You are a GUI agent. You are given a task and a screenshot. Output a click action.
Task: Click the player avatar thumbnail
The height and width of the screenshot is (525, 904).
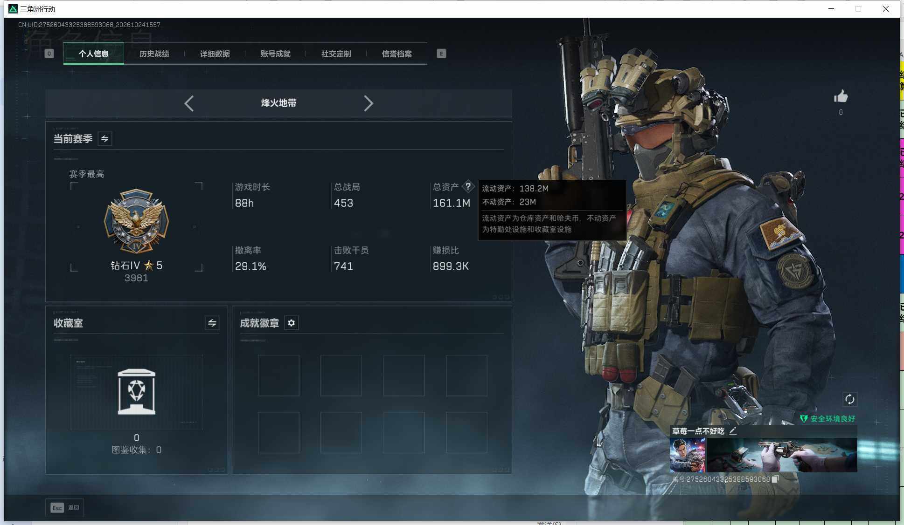pyautogui.click(x=688, y=455)
